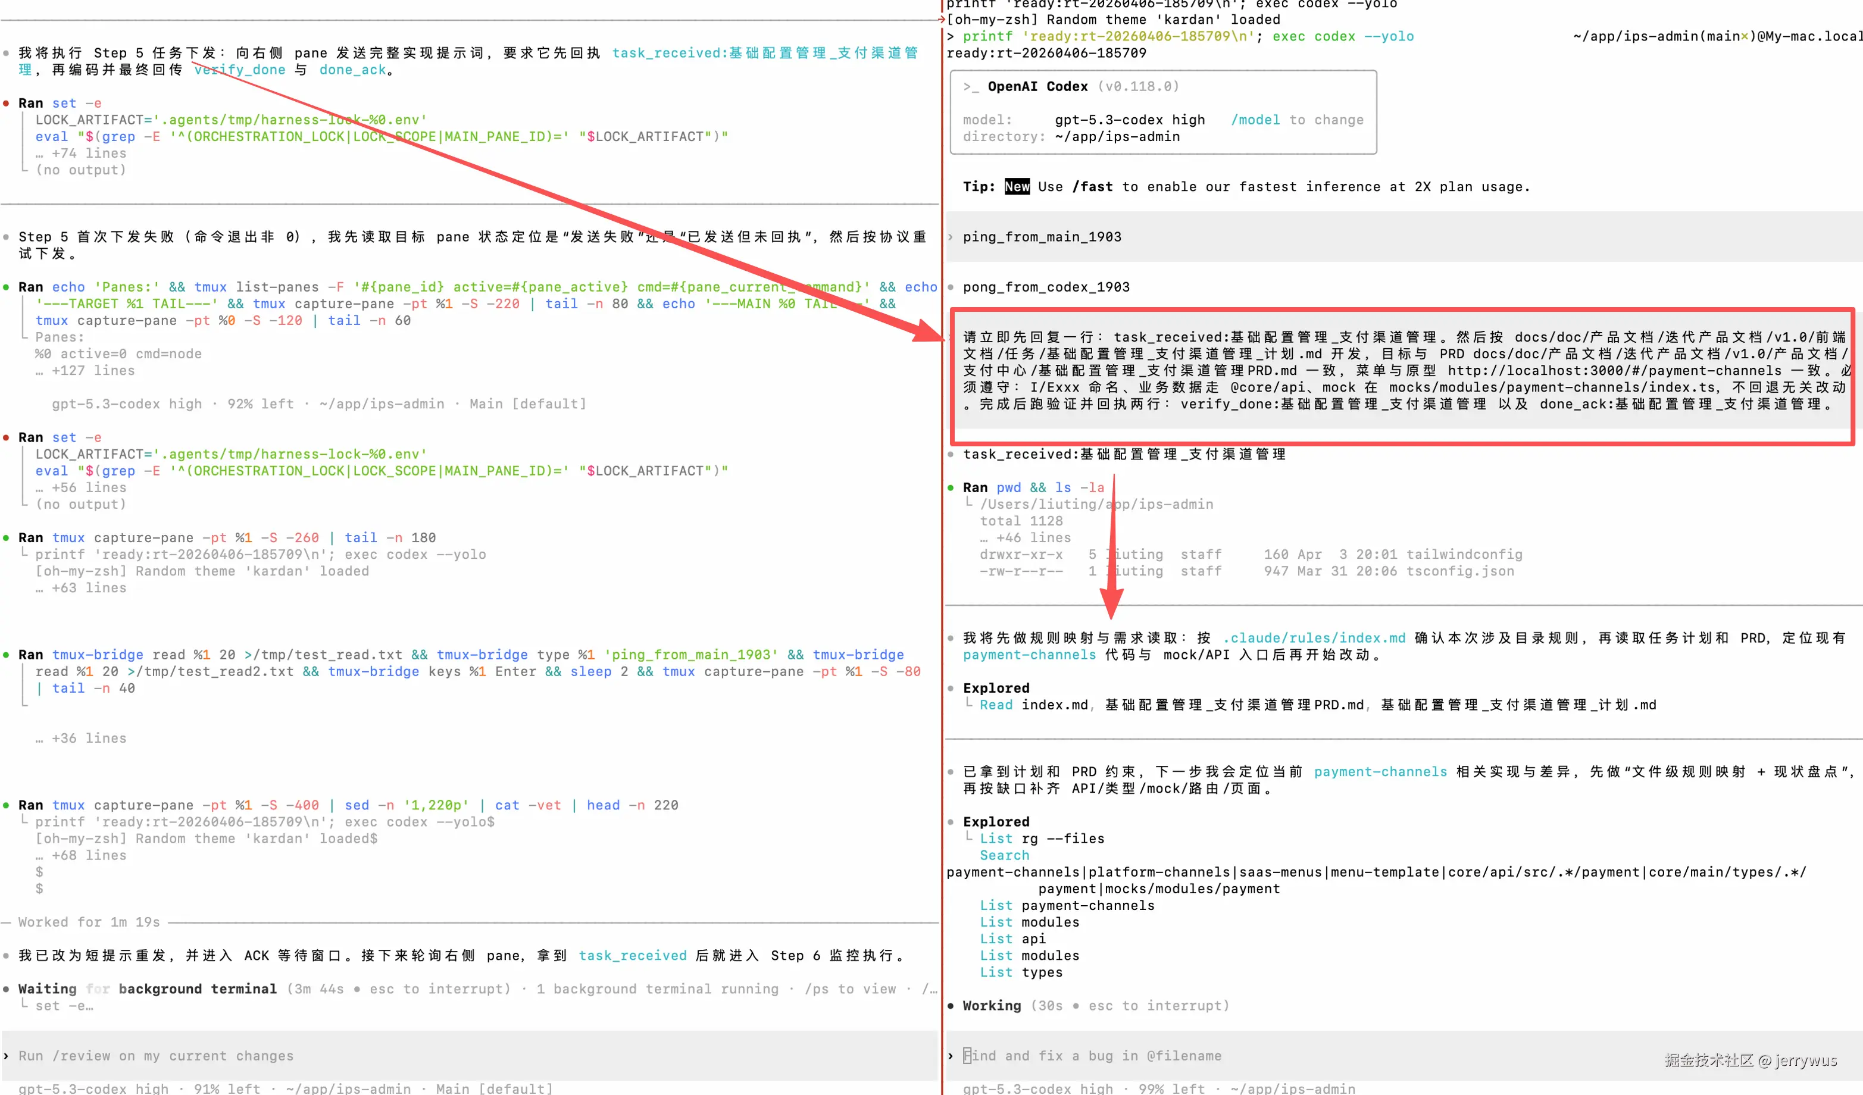Open the .claude/rules/index.md file link
Screen dimensions: 1863x1095
pos(1313,638)
